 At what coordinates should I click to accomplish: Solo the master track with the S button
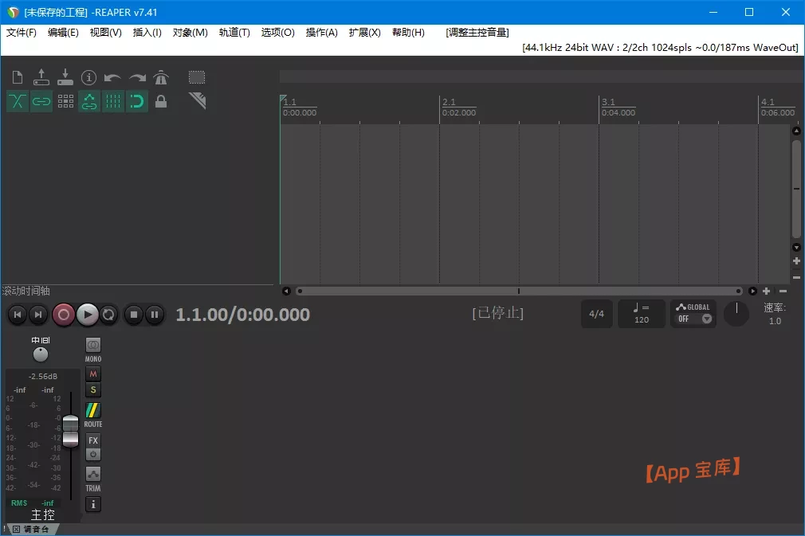92,389
